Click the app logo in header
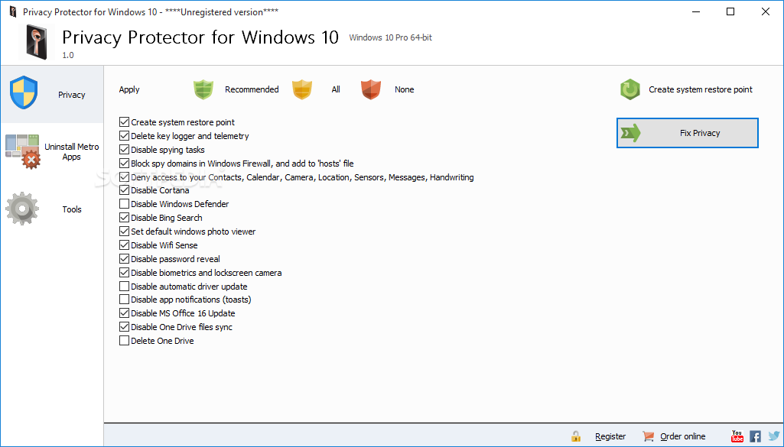The image size is (784, 447). point(37,42)
